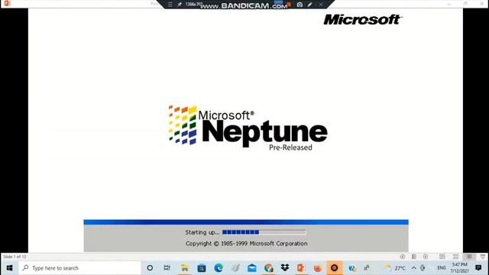Click the Neptune logo on slide

point(248,128)
